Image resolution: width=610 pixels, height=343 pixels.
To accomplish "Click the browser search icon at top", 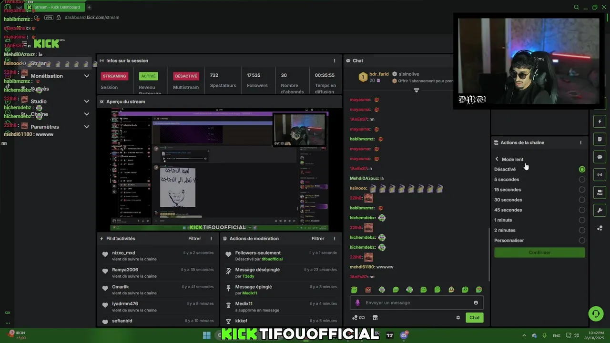I will pyautogui.click(x=576, y=7).
